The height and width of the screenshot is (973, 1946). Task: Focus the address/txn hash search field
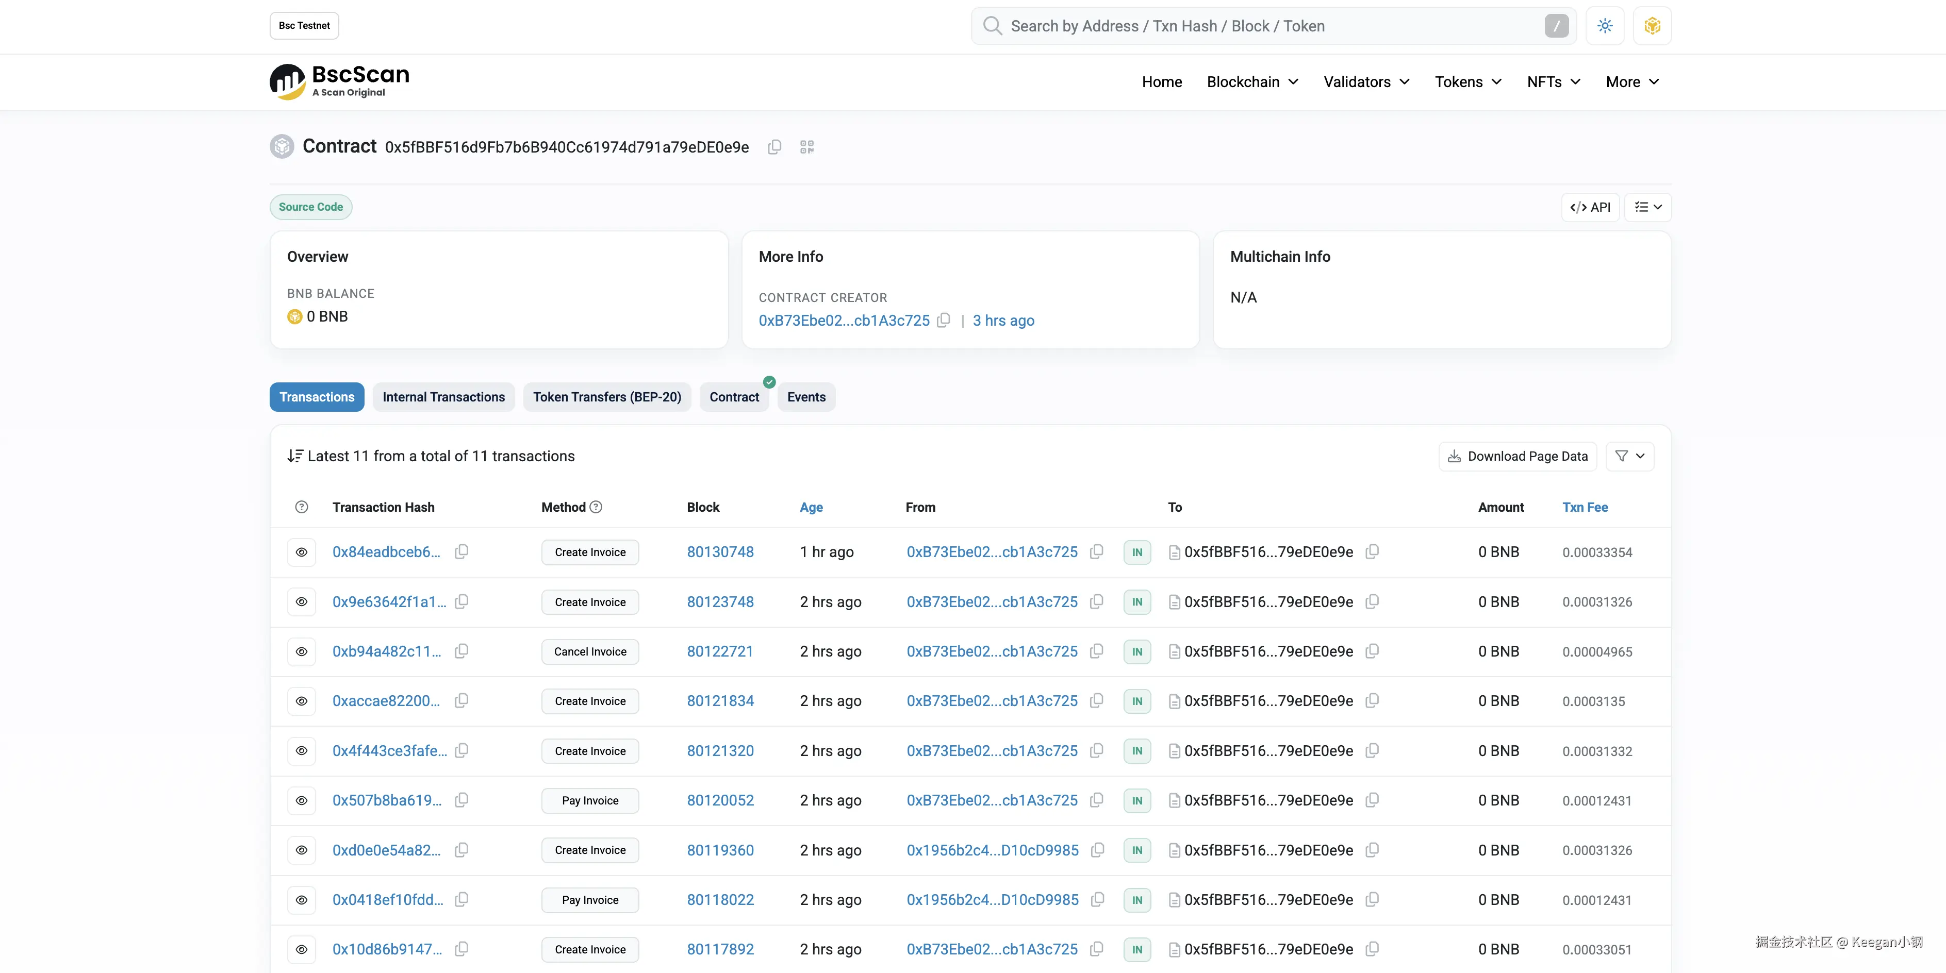point(1269,26)
